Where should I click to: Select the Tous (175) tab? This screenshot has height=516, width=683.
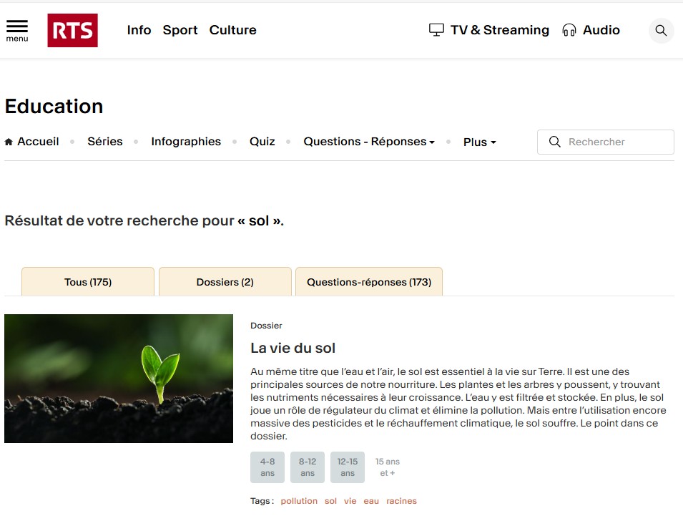click(88, 282)
